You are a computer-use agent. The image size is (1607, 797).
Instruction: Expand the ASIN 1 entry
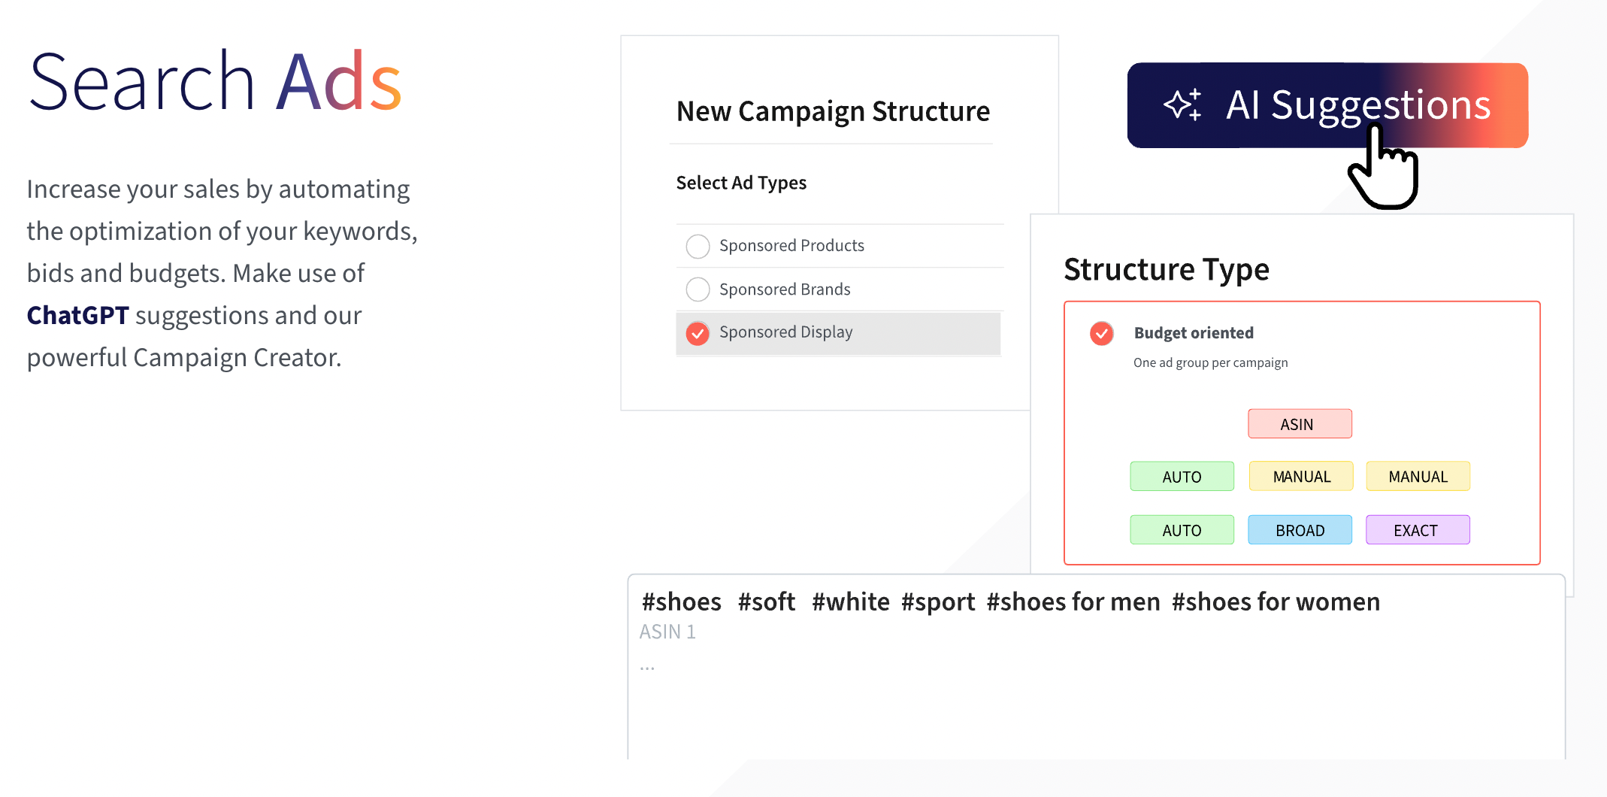667,632
